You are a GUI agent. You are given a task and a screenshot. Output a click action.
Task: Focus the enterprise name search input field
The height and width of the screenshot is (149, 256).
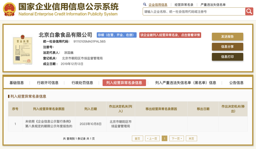pyautogui.click(x=194, y=11)
